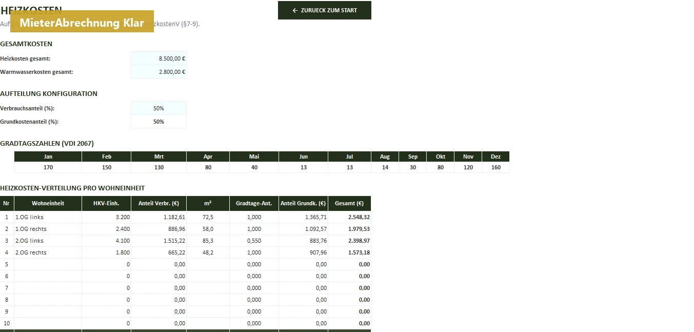Select the Heizkosten gesamt amount field

(x=159, y=58)
